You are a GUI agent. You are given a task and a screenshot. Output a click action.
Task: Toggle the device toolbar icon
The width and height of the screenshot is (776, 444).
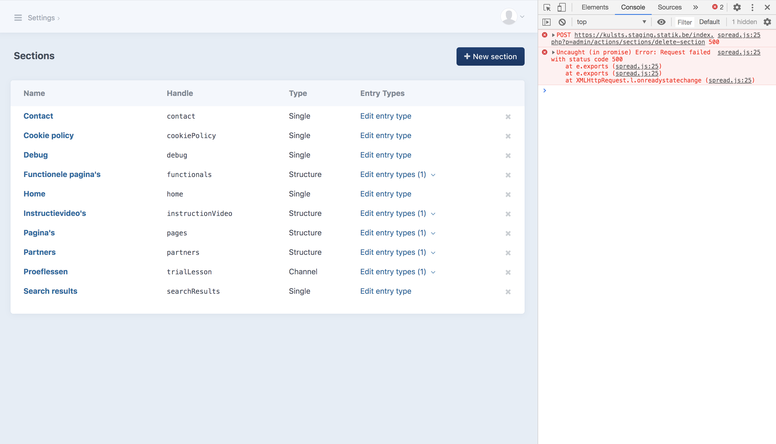pos(561,7)
